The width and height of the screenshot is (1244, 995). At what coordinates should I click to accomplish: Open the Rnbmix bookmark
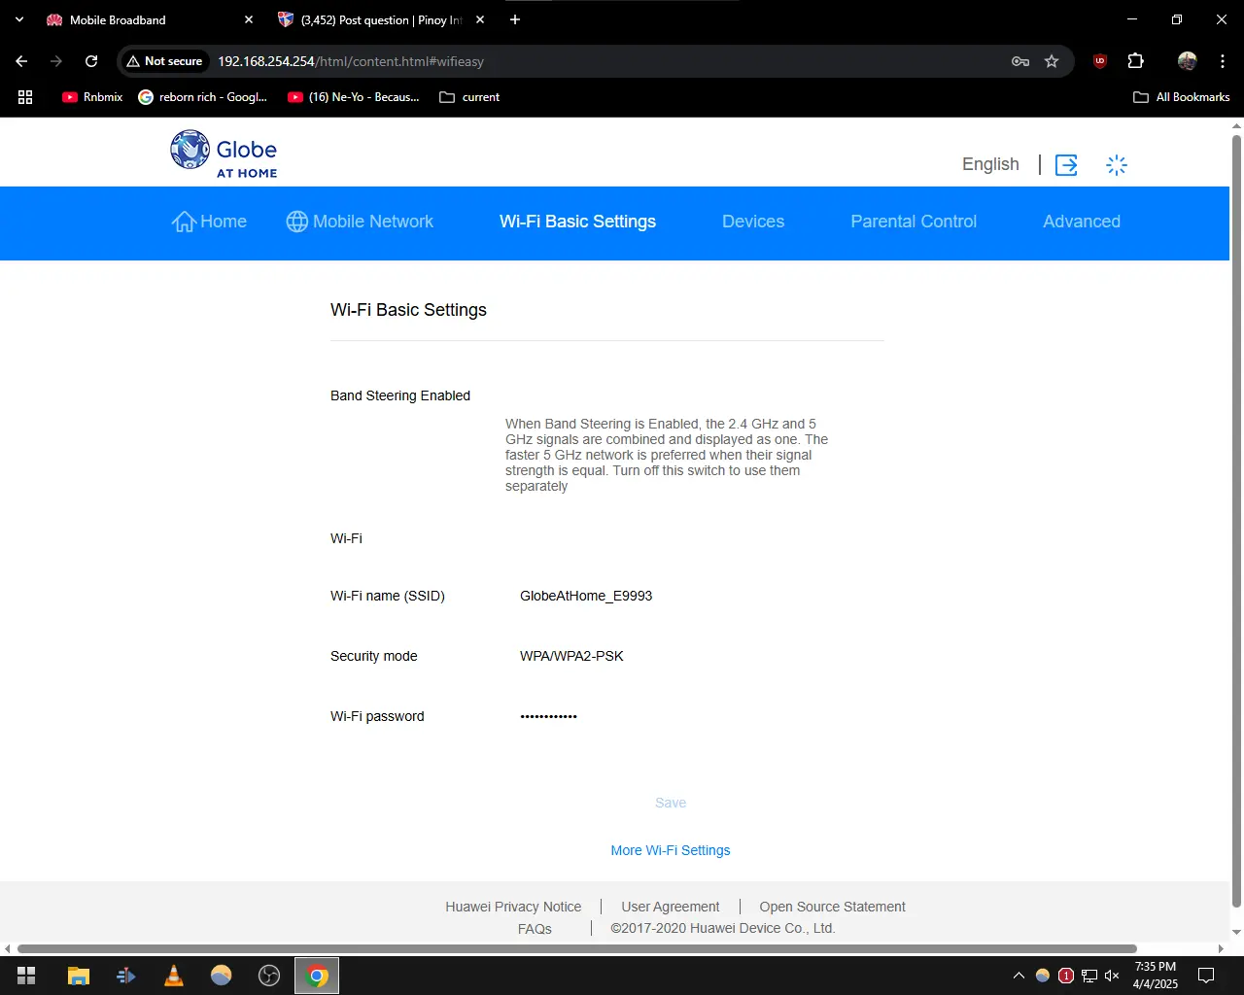tap(92, 97)
